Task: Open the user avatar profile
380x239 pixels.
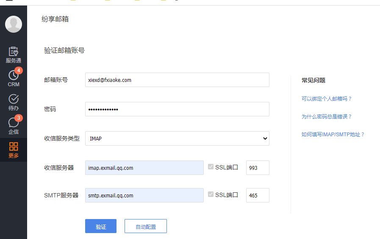Action: click(x=14, y=24)
